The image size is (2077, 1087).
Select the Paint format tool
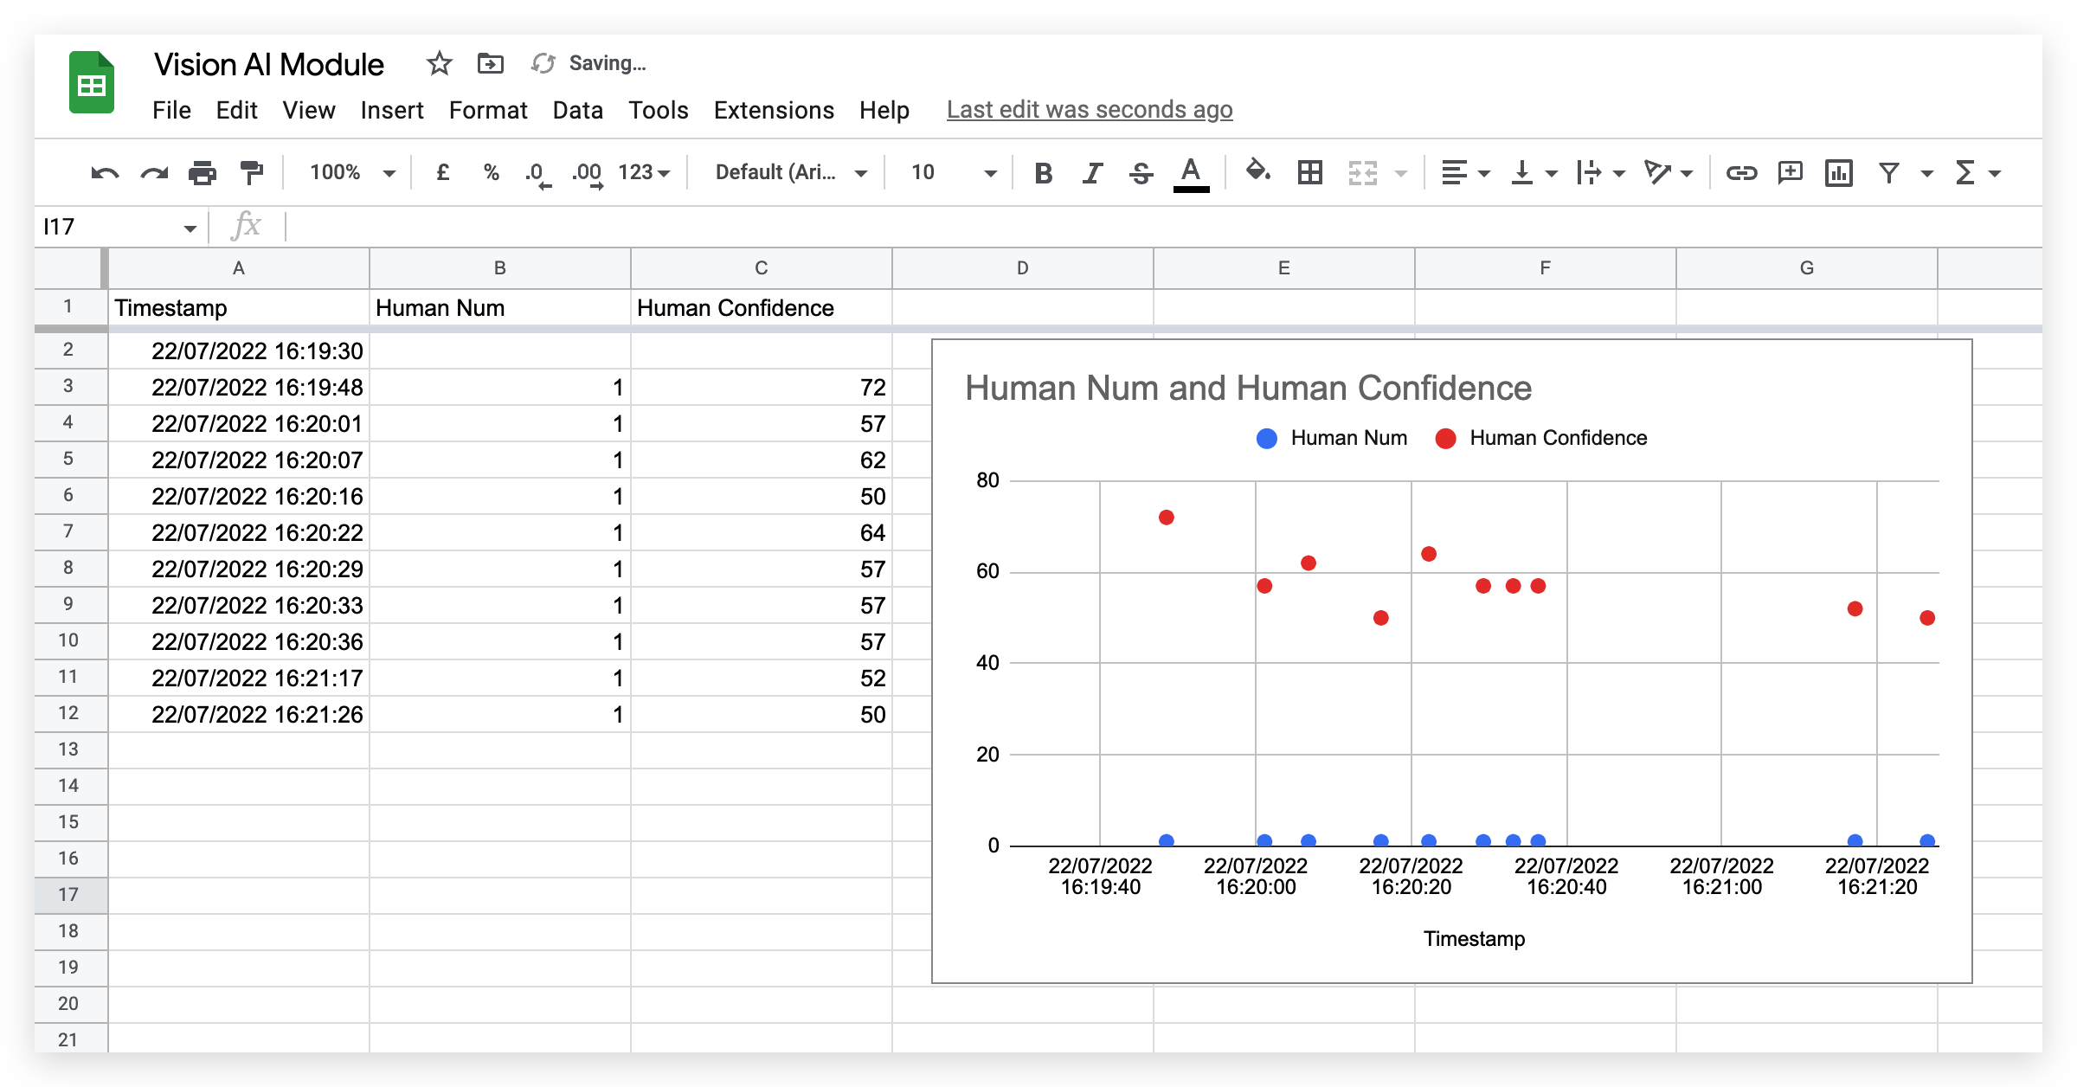click(252, 173)
